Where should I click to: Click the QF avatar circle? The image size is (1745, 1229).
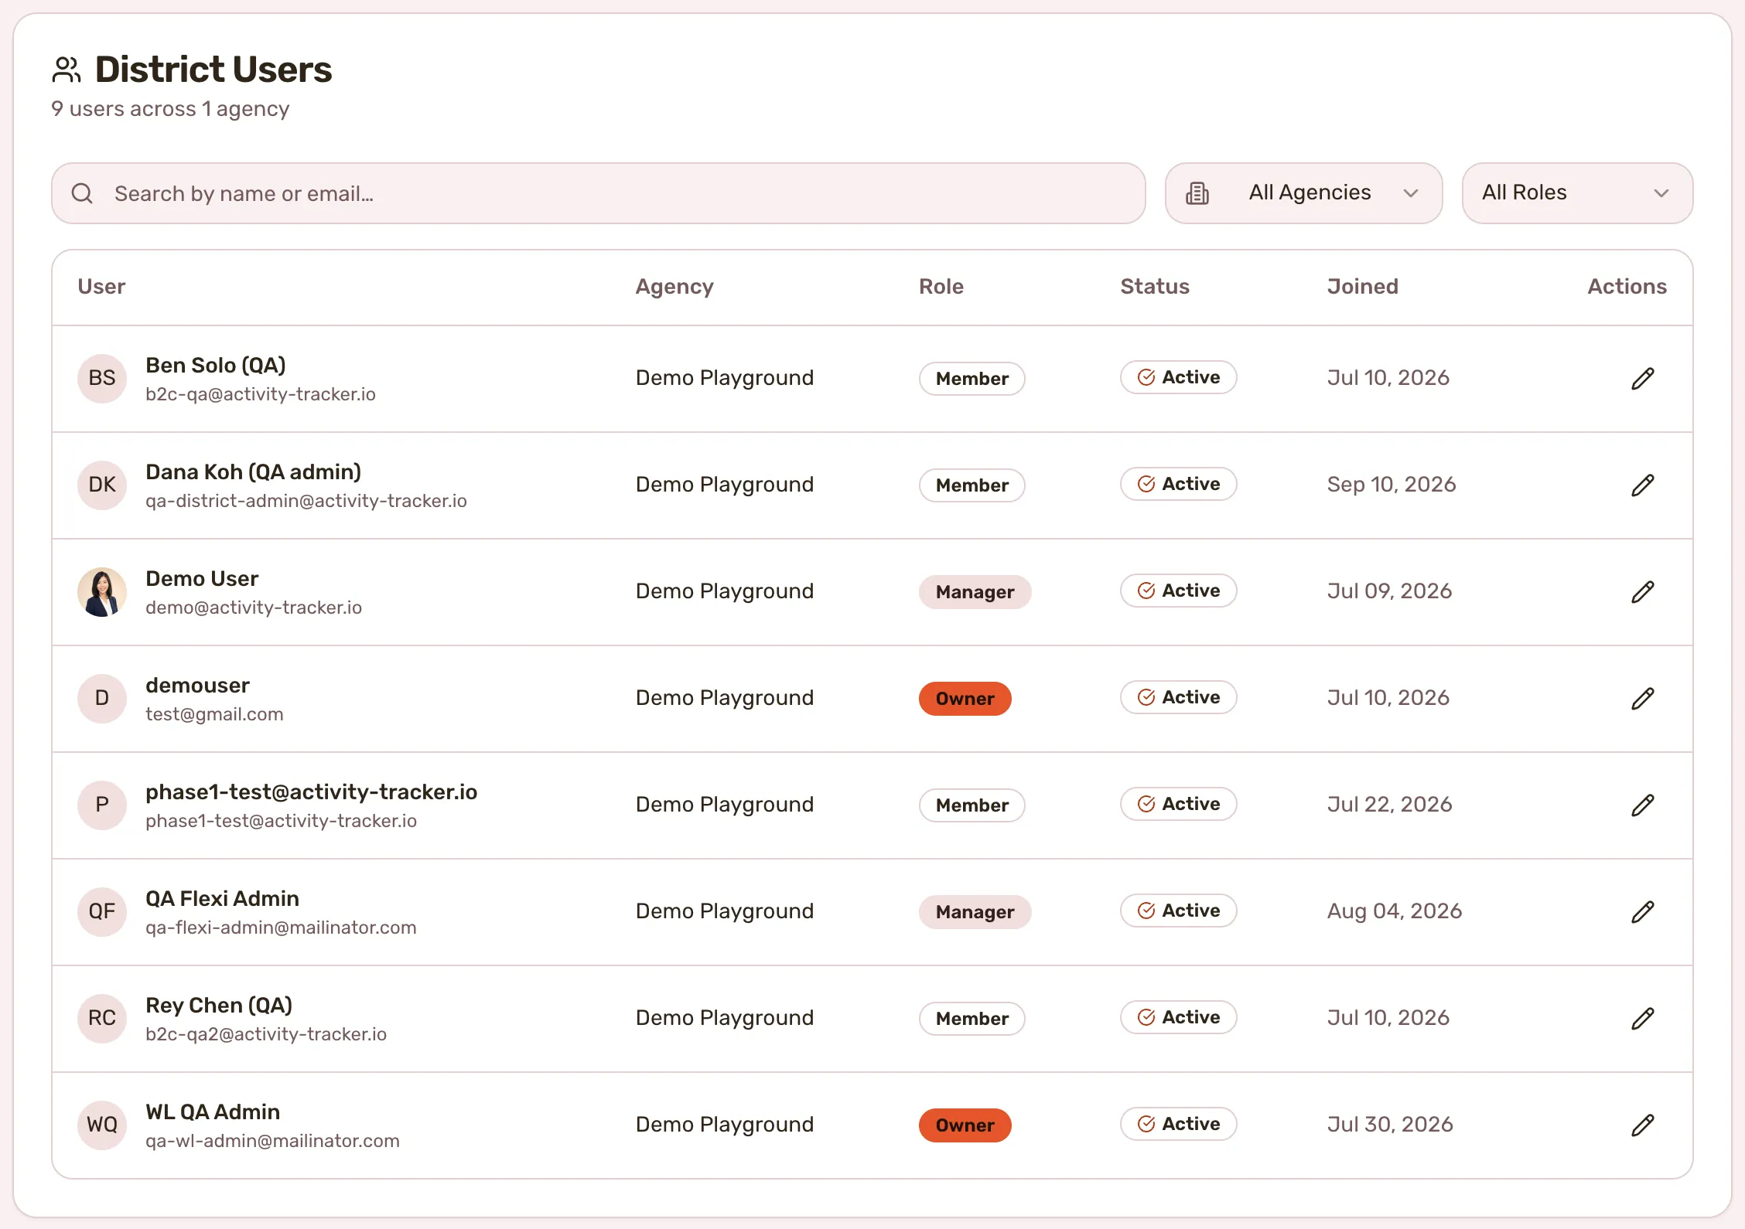[102, 912]
